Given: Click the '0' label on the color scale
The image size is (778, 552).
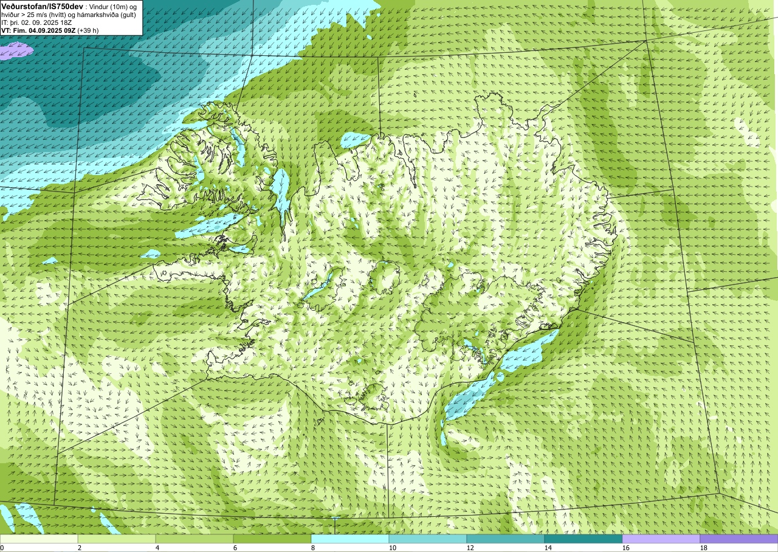Looking at the screenshot, I should [2, 548].
